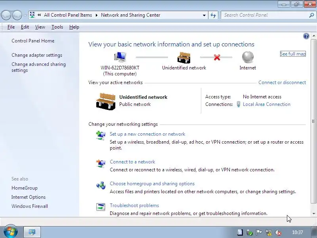Click the Action Center flag tray icon
The image size is (317, 238).
tap(259, 232)
